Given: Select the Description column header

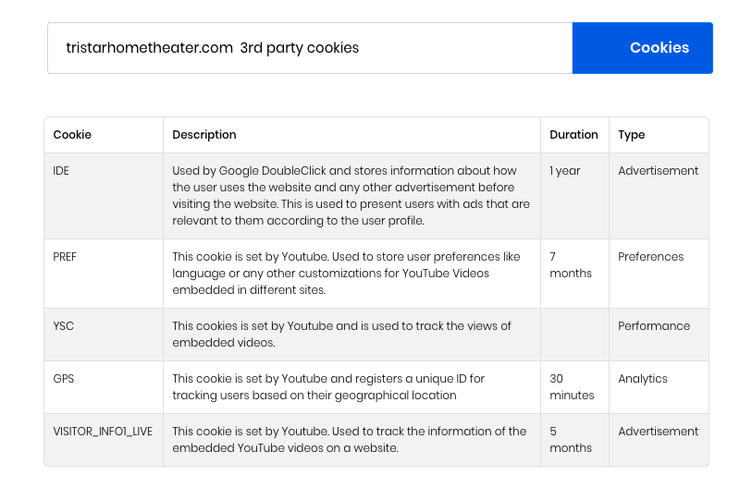Looking at the screenshot, I should pos(351,135).
